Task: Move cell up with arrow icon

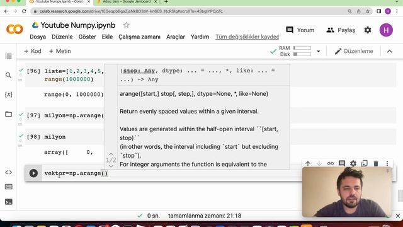Action: [308, 163]
